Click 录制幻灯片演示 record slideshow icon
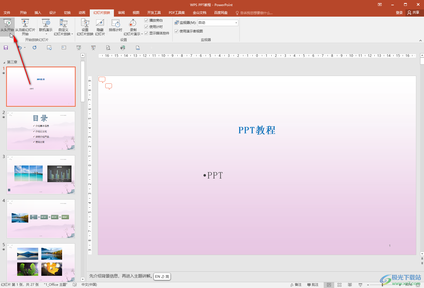 [x=133, y=23]
